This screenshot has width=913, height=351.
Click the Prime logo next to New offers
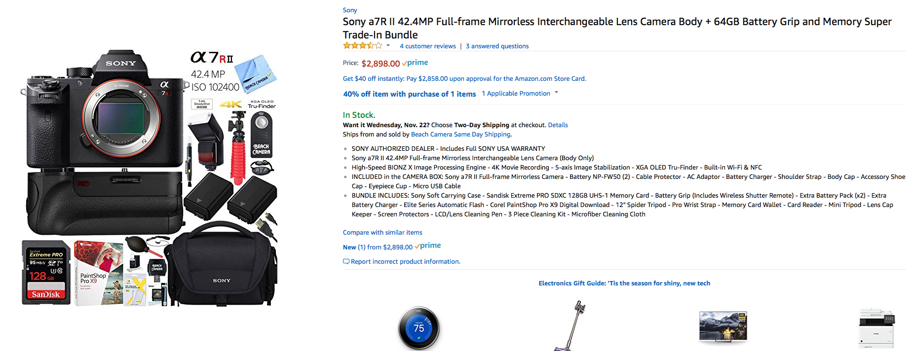pyautogui.click(x=428, y=246)
